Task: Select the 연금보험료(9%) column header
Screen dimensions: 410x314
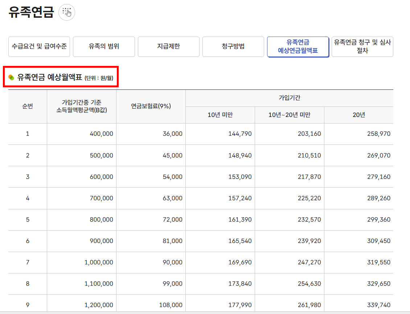Action: [x=150, y=106]
